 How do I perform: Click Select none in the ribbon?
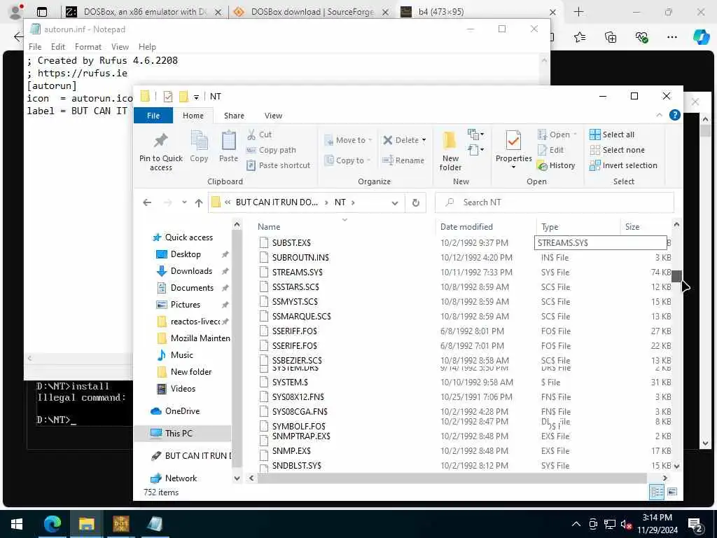tap(617, 150)
